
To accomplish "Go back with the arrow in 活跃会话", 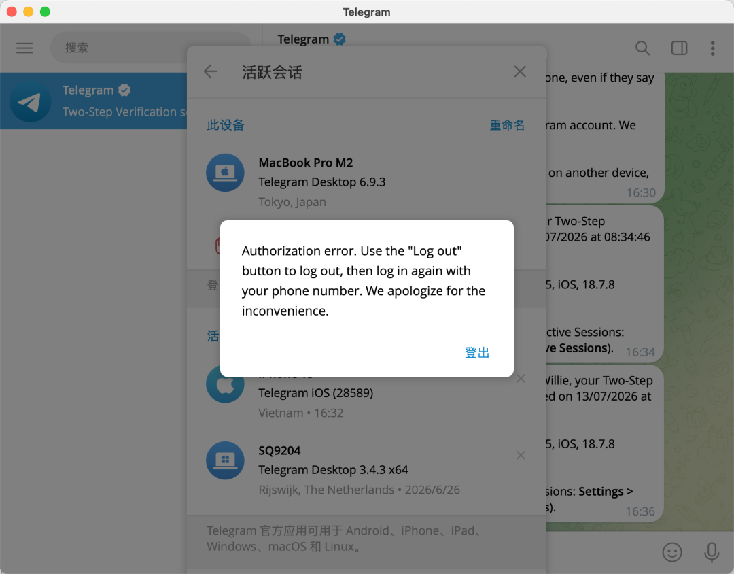I will click(x=211, y=71).
